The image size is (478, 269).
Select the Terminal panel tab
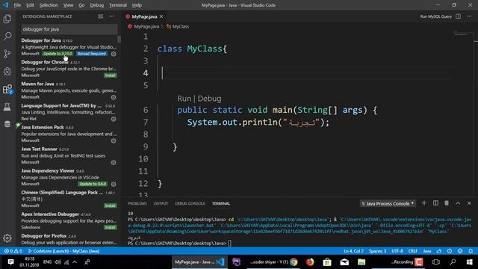coord(221,203)
